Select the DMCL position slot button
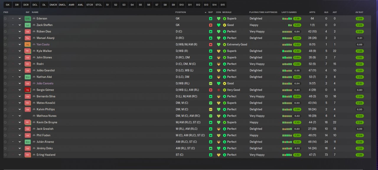The height and width of the screenshot is (170, 378). tap(62, 5)
